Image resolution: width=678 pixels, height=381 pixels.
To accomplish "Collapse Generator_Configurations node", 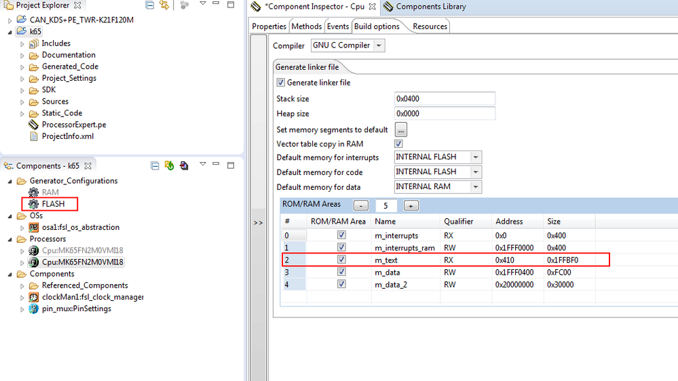I will (10, 182).
